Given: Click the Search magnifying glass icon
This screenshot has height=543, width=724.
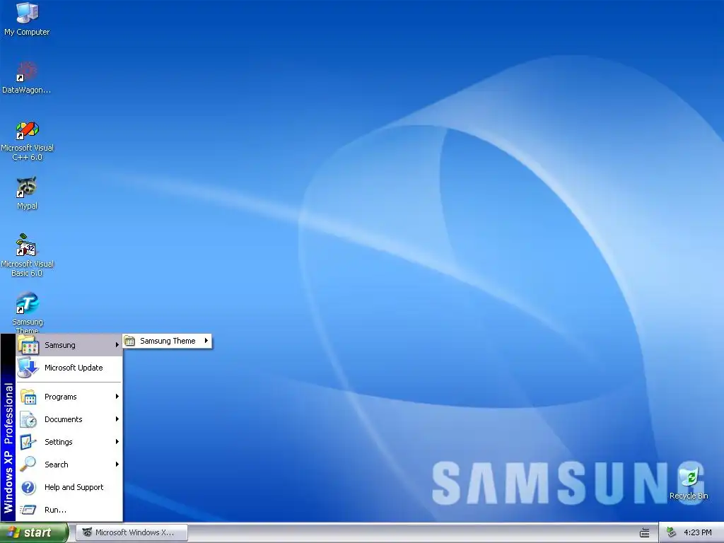Looking at the screenshot, I should tap(28, 464).
